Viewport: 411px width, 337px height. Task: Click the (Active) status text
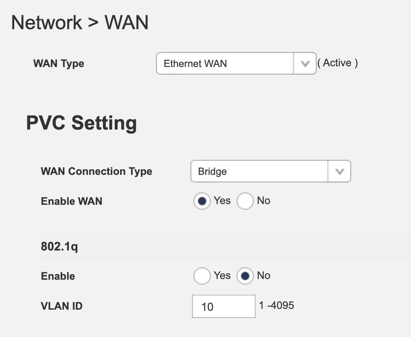click(338, 63)
